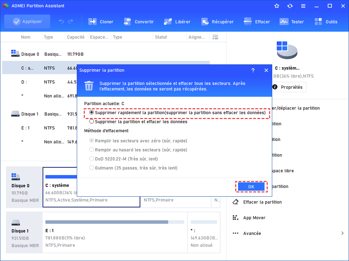Open the Cloner tool

101,22
